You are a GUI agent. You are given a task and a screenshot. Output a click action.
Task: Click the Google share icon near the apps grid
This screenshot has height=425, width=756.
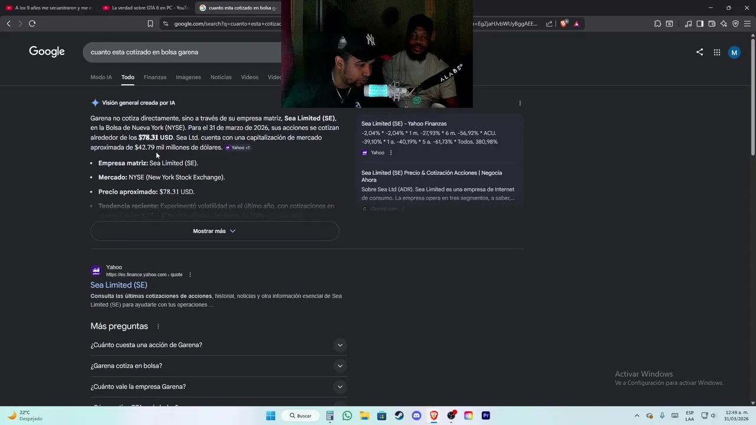click(699, 52)
